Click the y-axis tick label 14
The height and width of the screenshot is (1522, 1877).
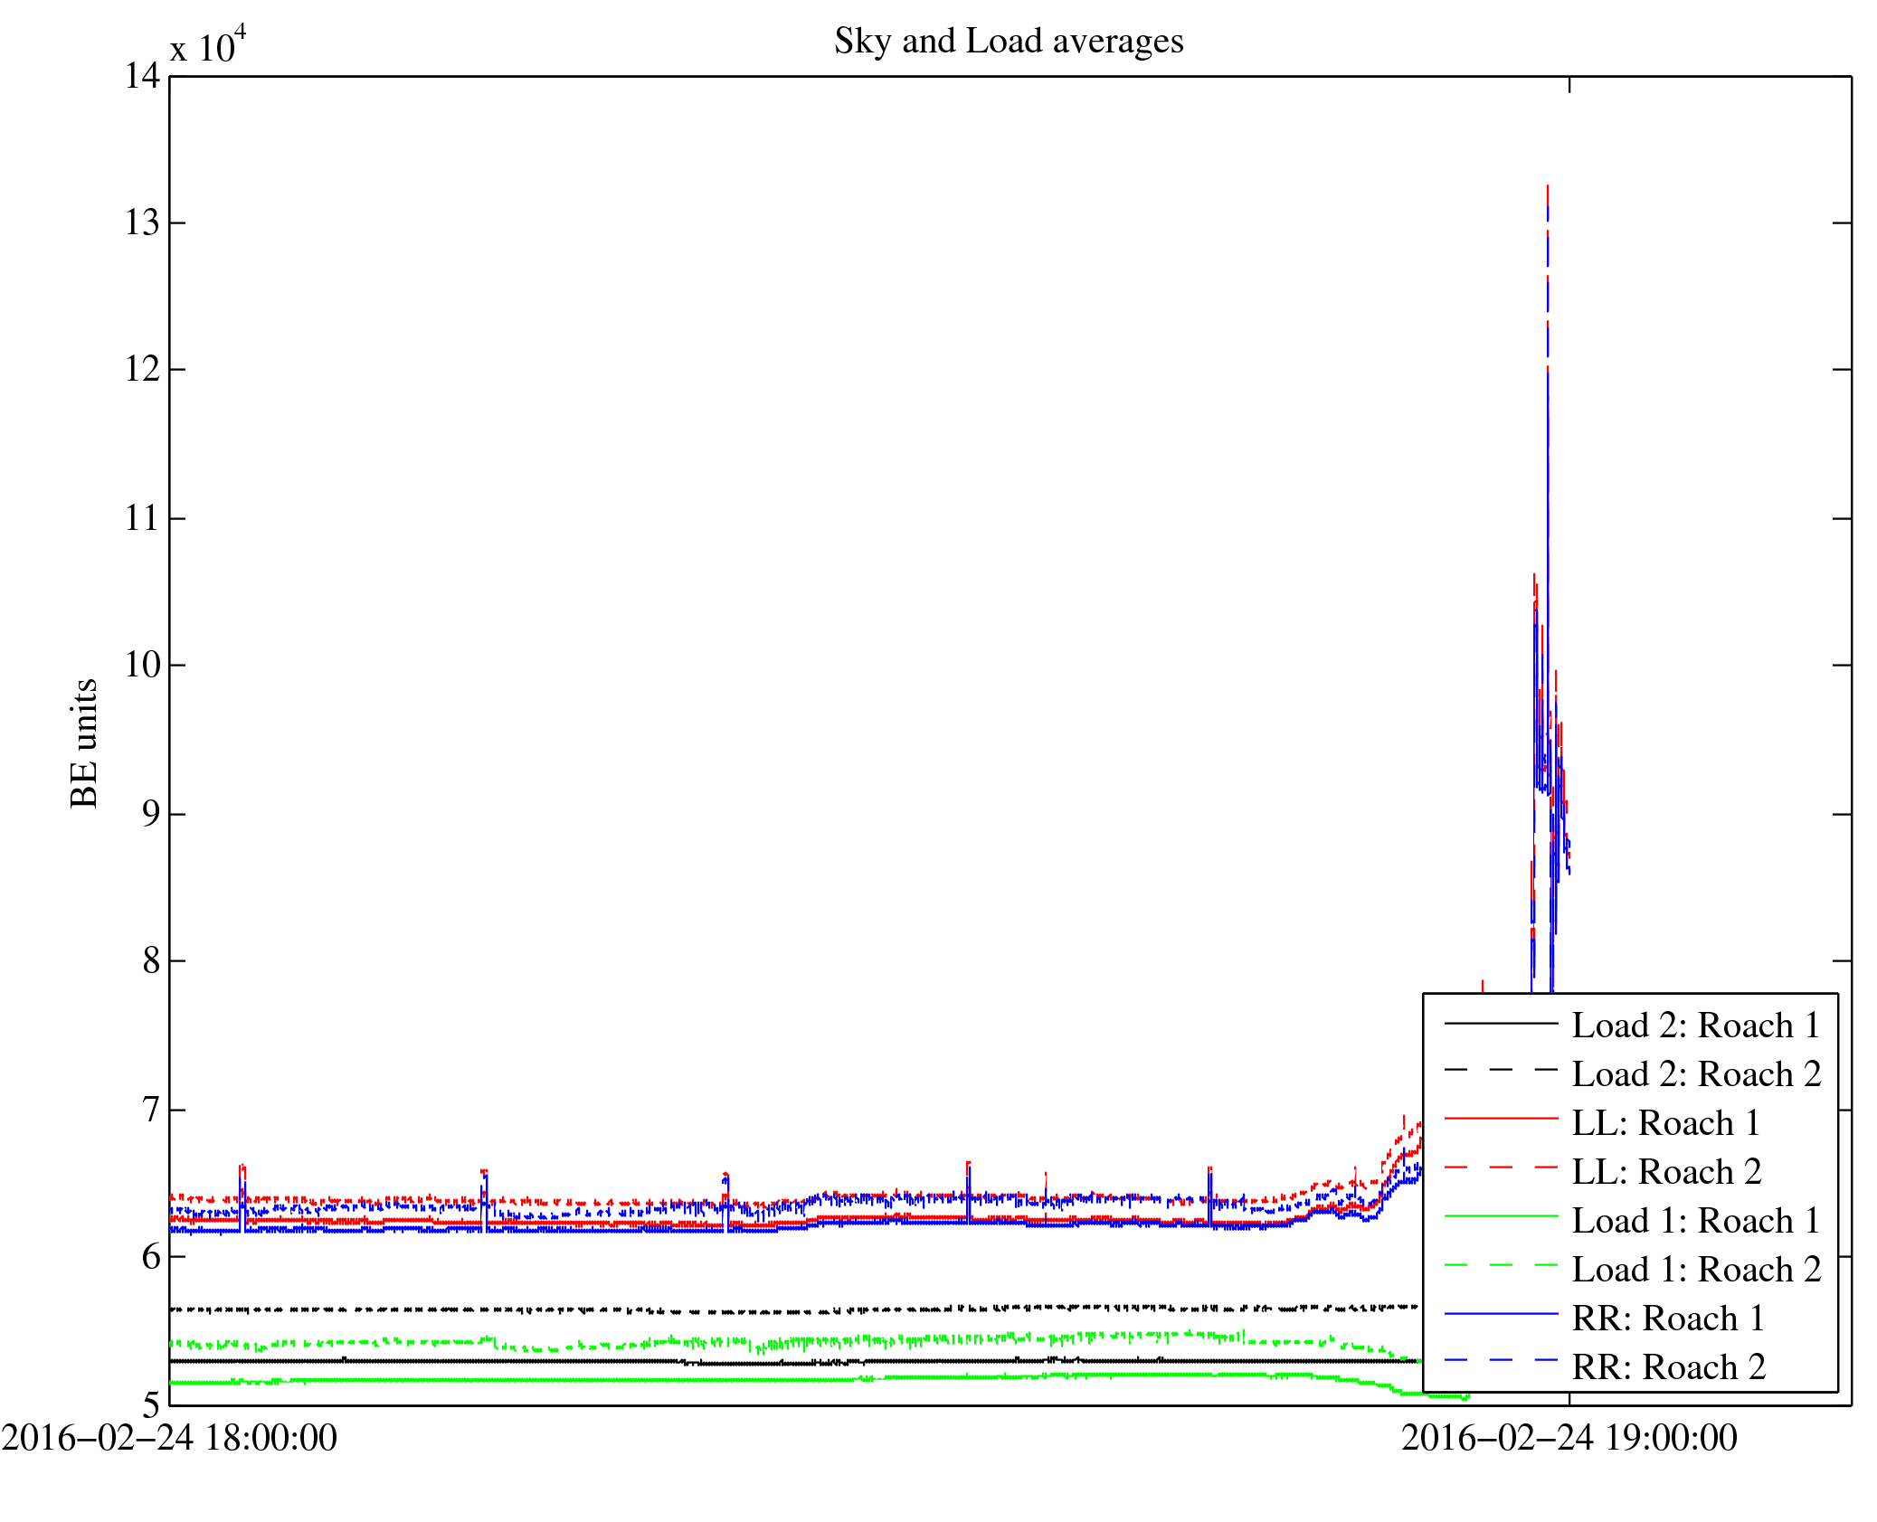pos(142,76)
